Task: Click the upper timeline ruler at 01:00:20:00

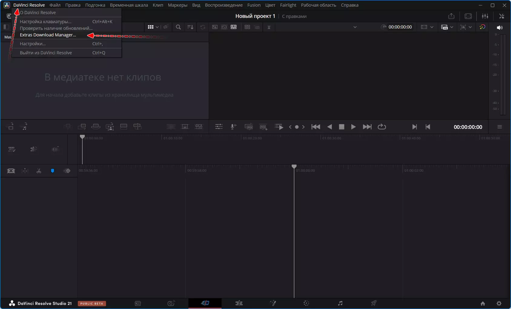Action: click(x=253, y=138)
